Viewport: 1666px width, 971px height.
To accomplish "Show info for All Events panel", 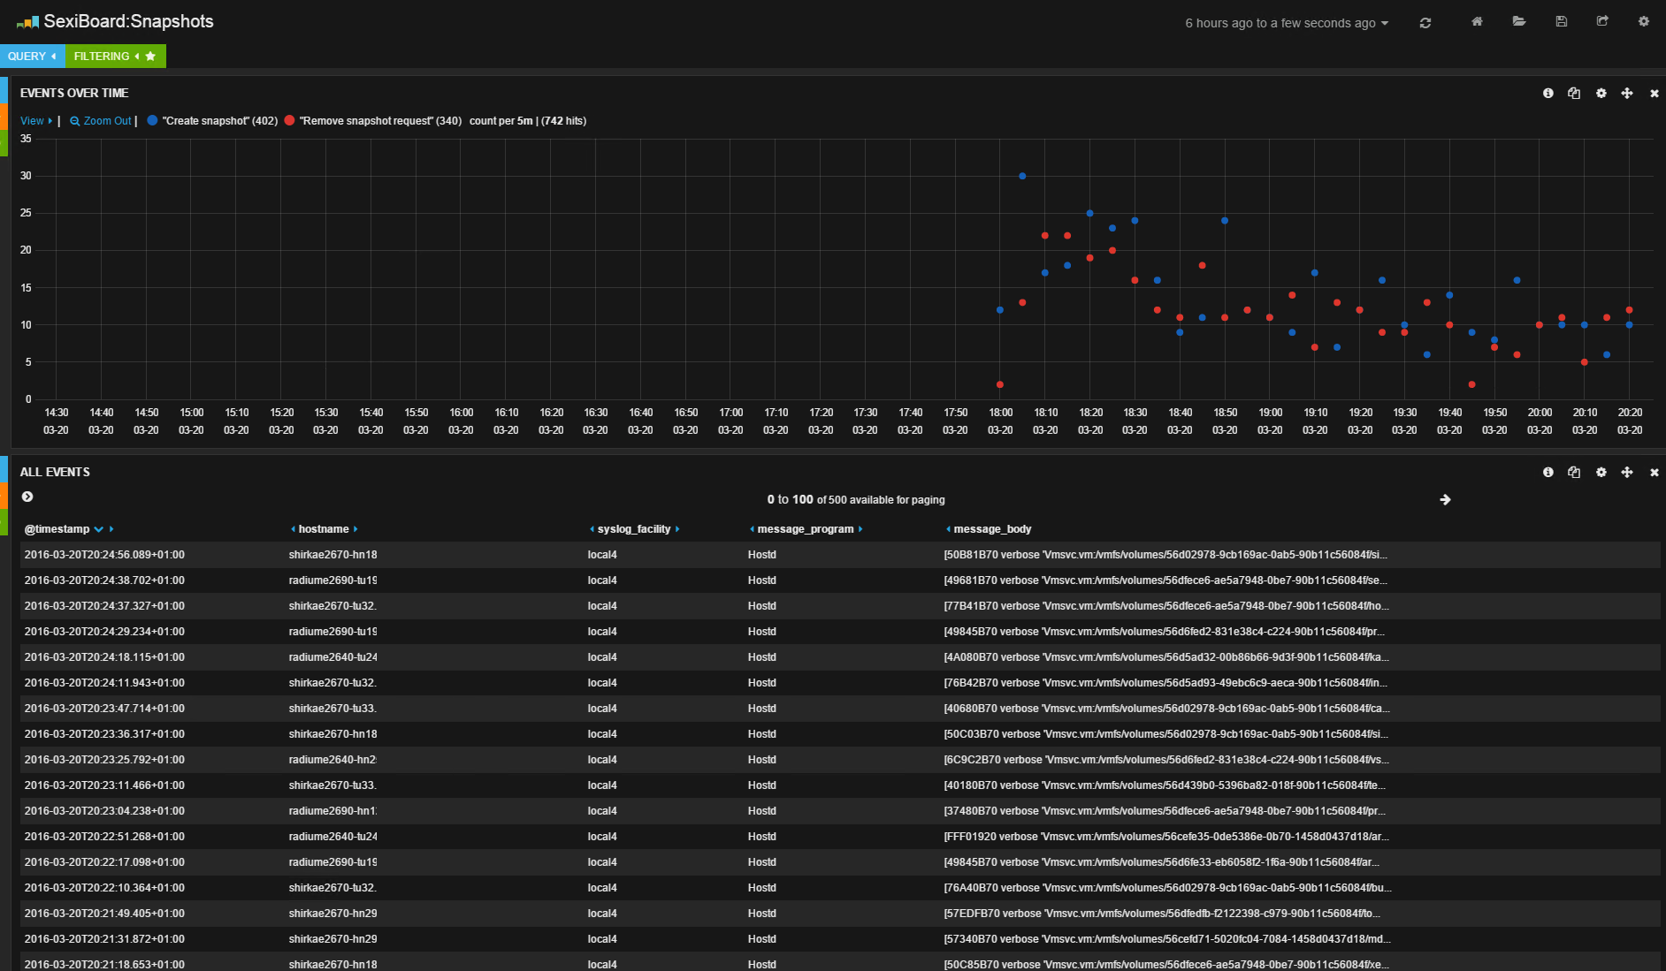I will click(x=1548, y=472).
